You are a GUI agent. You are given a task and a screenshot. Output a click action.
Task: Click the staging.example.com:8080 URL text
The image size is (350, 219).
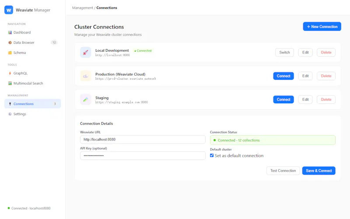pyautogui.click(x=122, y=102)
